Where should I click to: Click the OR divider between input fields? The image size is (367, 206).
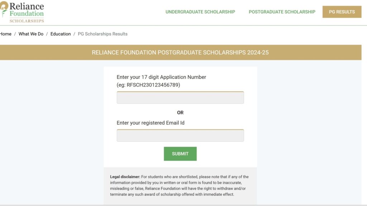pos(180,112)
